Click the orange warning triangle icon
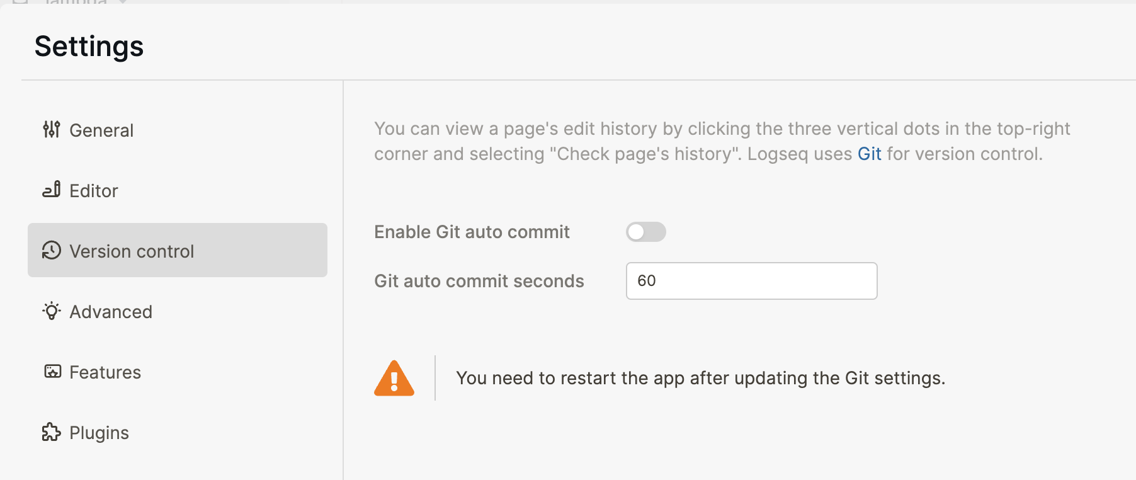 pos(394,377)
